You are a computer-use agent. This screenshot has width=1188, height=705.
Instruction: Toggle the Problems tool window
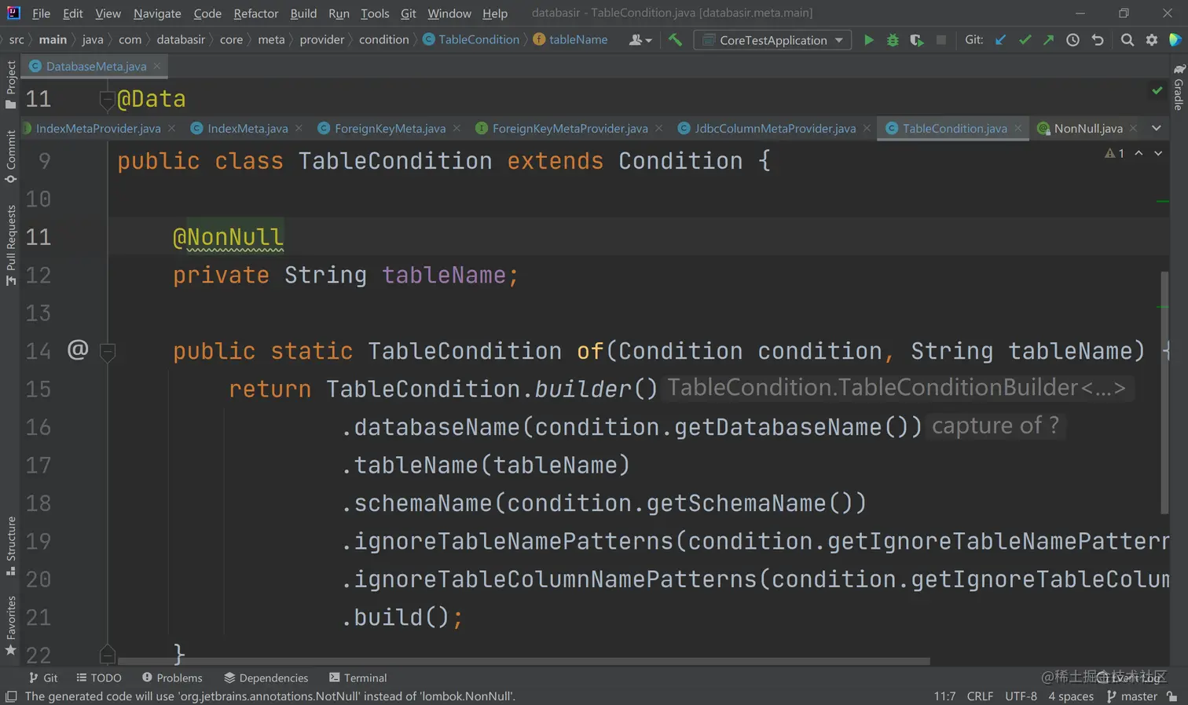(172, 678)
